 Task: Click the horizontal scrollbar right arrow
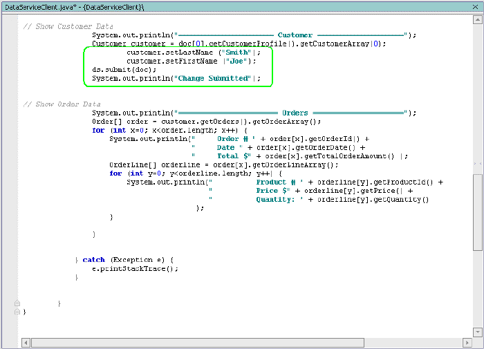click(x=467, y=343)
